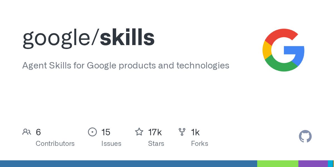Click the bold skills repository name

[127, 38]
